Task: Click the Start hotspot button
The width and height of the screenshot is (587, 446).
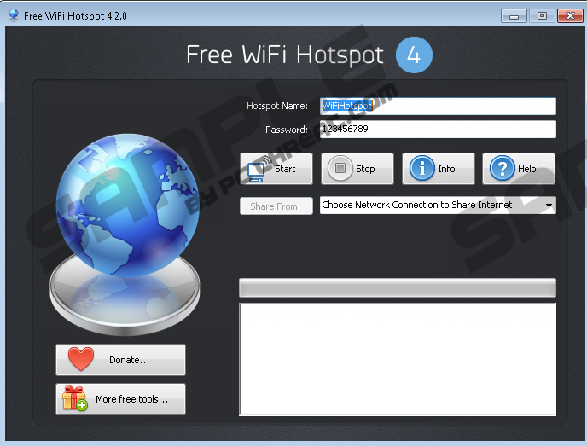Action: (x=276, y=169)
